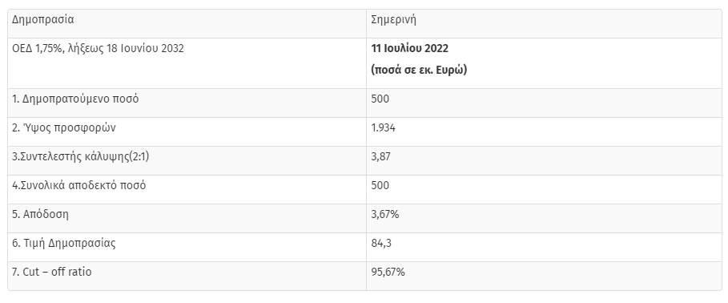Click the yield value 3,67%
Viewport: 728px width, 303px height.
click(385, 214)
